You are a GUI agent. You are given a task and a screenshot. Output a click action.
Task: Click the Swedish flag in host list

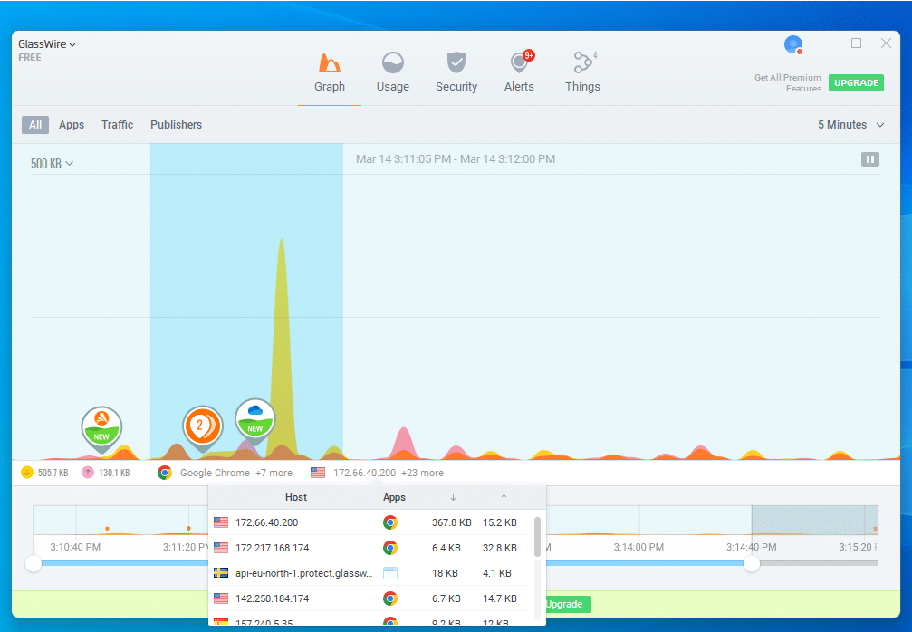point(221,573)
